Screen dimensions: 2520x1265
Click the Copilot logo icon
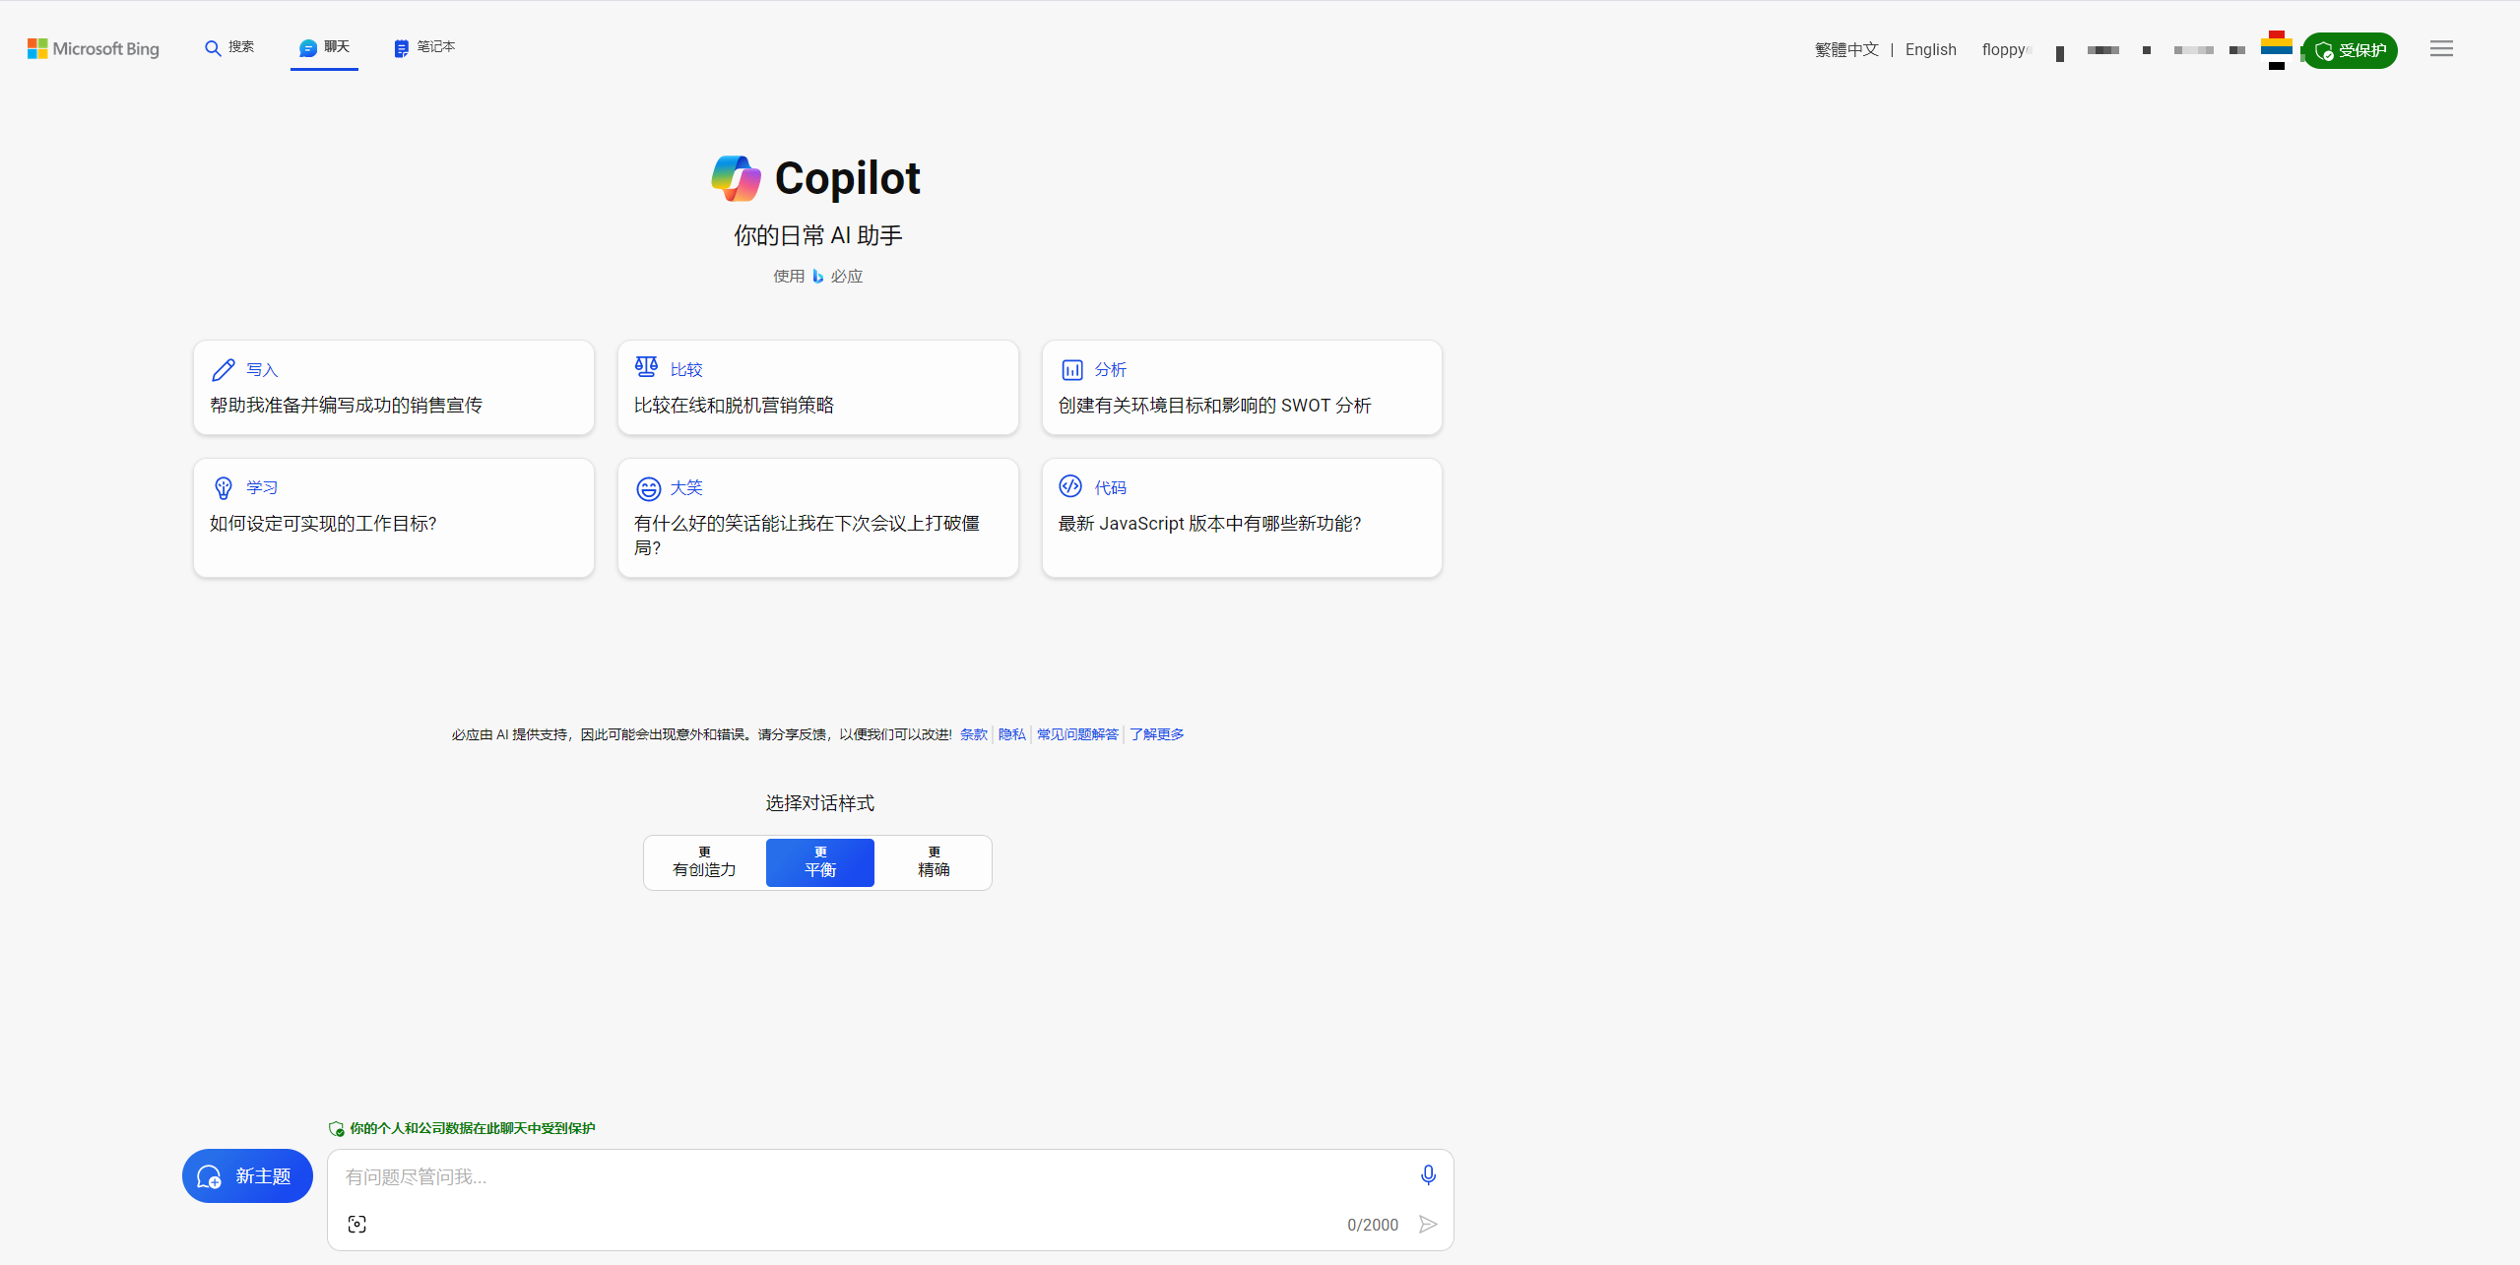pos(735,177)
